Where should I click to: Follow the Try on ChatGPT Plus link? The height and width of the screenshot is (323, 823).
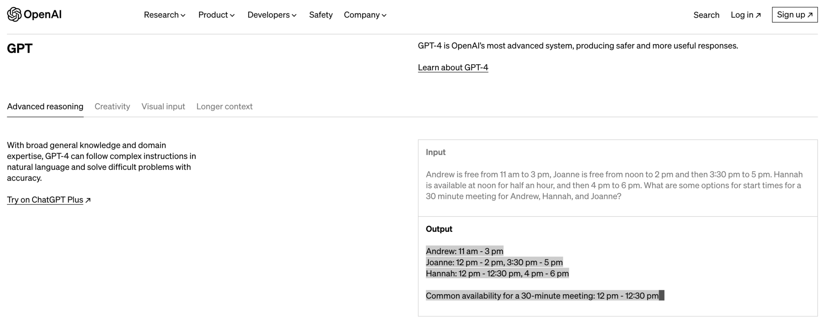tap(45, 200)
